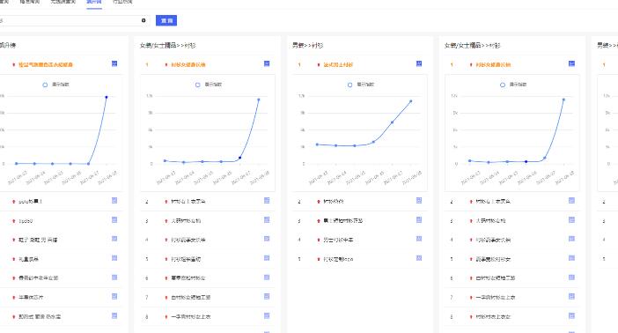This screenshot has height=333, width=618.
Task: Open chart icon for 男装>>衬衫 rank 3 row
Action: click(x=419, y=219)
